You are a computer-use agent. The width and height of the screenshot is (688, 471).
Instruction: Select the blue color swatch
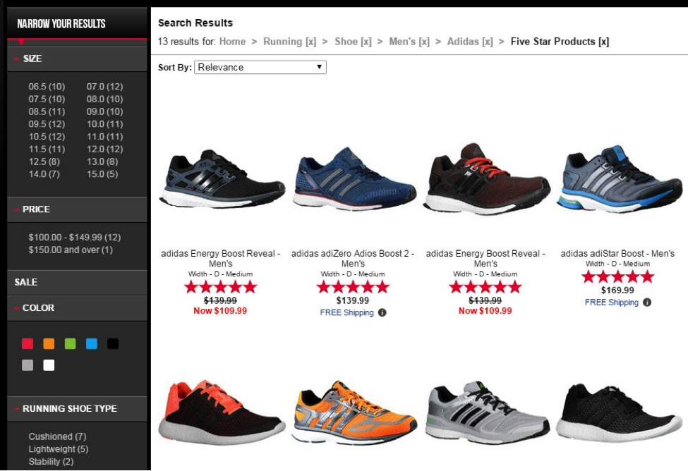(x=92, y=344)
